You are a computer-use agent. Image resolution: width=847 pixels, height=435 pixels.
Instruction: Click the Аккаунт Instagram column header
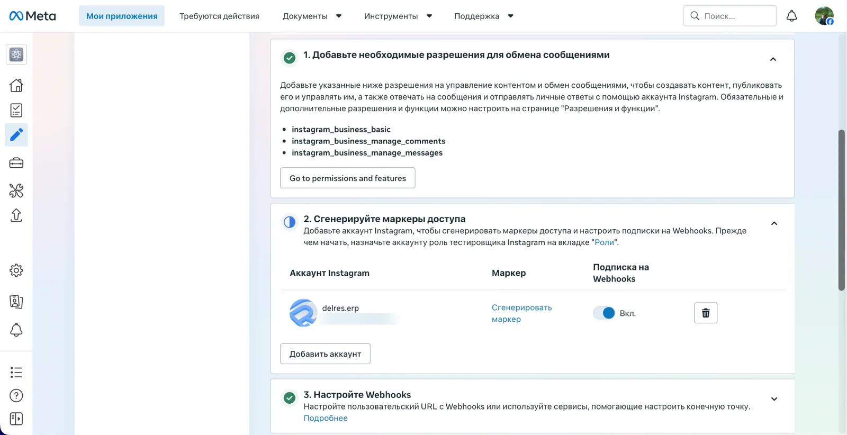[329, 273]
